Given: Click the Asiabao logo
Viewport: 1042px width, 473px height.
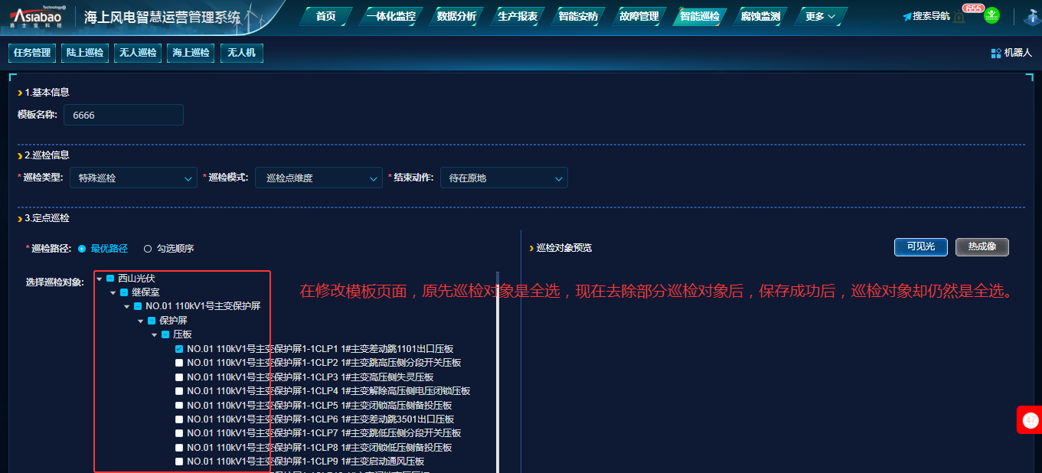Looking at the screenshot, I should pyautogui.click(x=38, y=16).
